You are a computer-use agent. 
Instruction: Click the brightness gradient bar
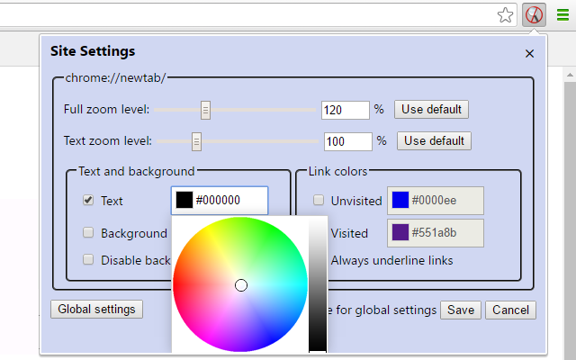[318, 284]
